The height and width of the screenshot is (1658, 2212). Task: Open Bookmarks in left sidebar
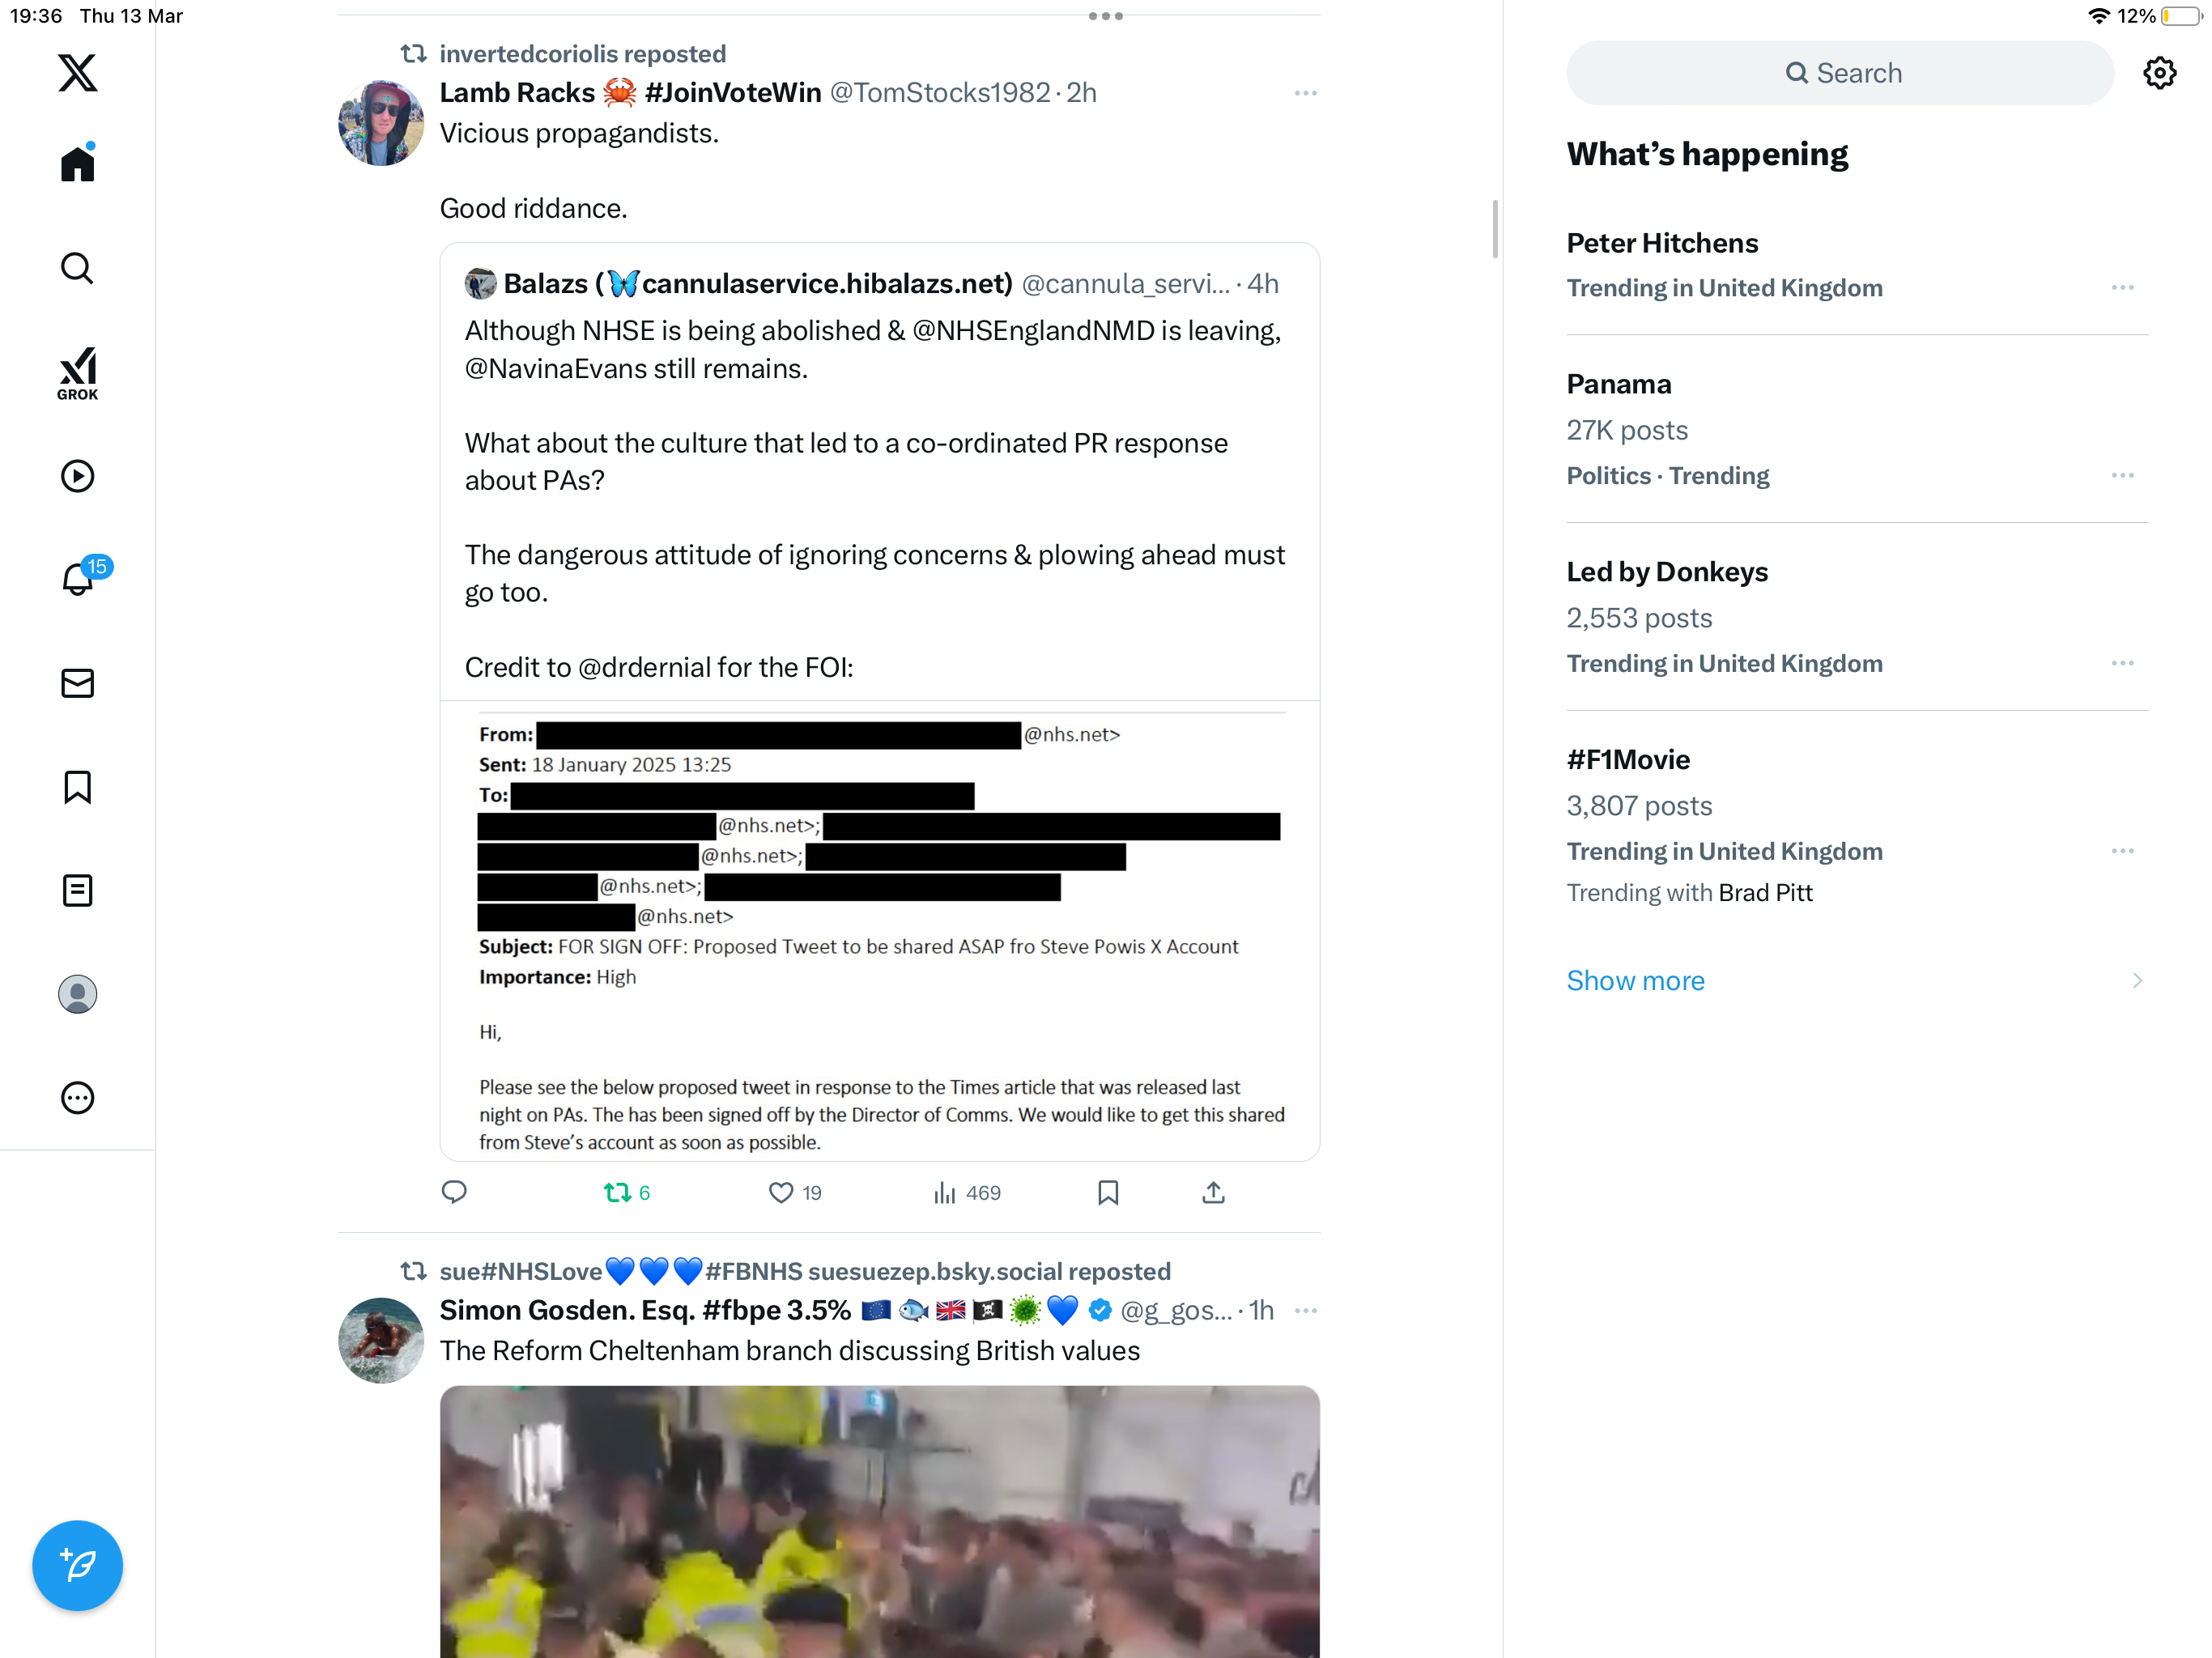tap(77, 787)
